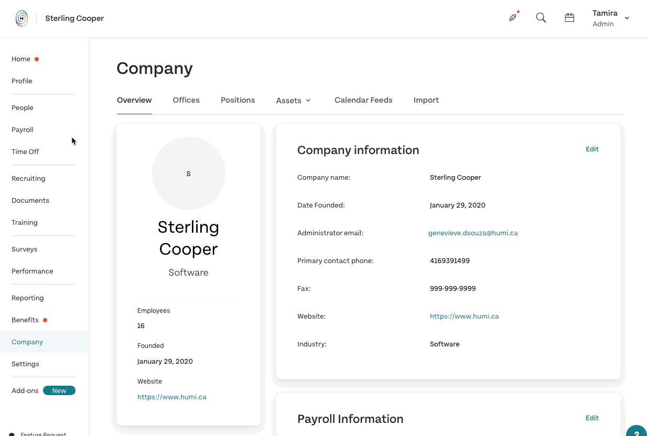Open the genevieve.dsouza@humi.ca email link
The width and height of the screenshot is (647, 436).
coord(473,233)
